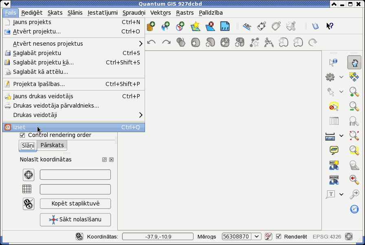Screen dimensions: 365x245
Task: Open Drukas veidotāja pārvaldnieks... entry
Action: click(x=74, y=106)
